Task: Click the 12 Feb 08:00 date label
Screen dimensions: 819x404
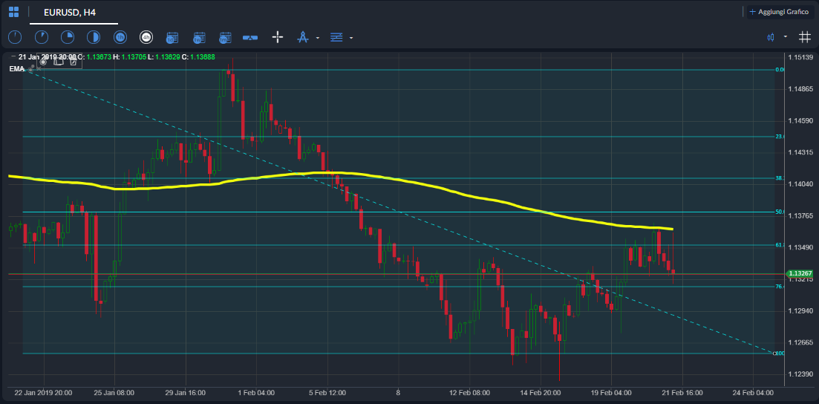Action: (469, 393)
